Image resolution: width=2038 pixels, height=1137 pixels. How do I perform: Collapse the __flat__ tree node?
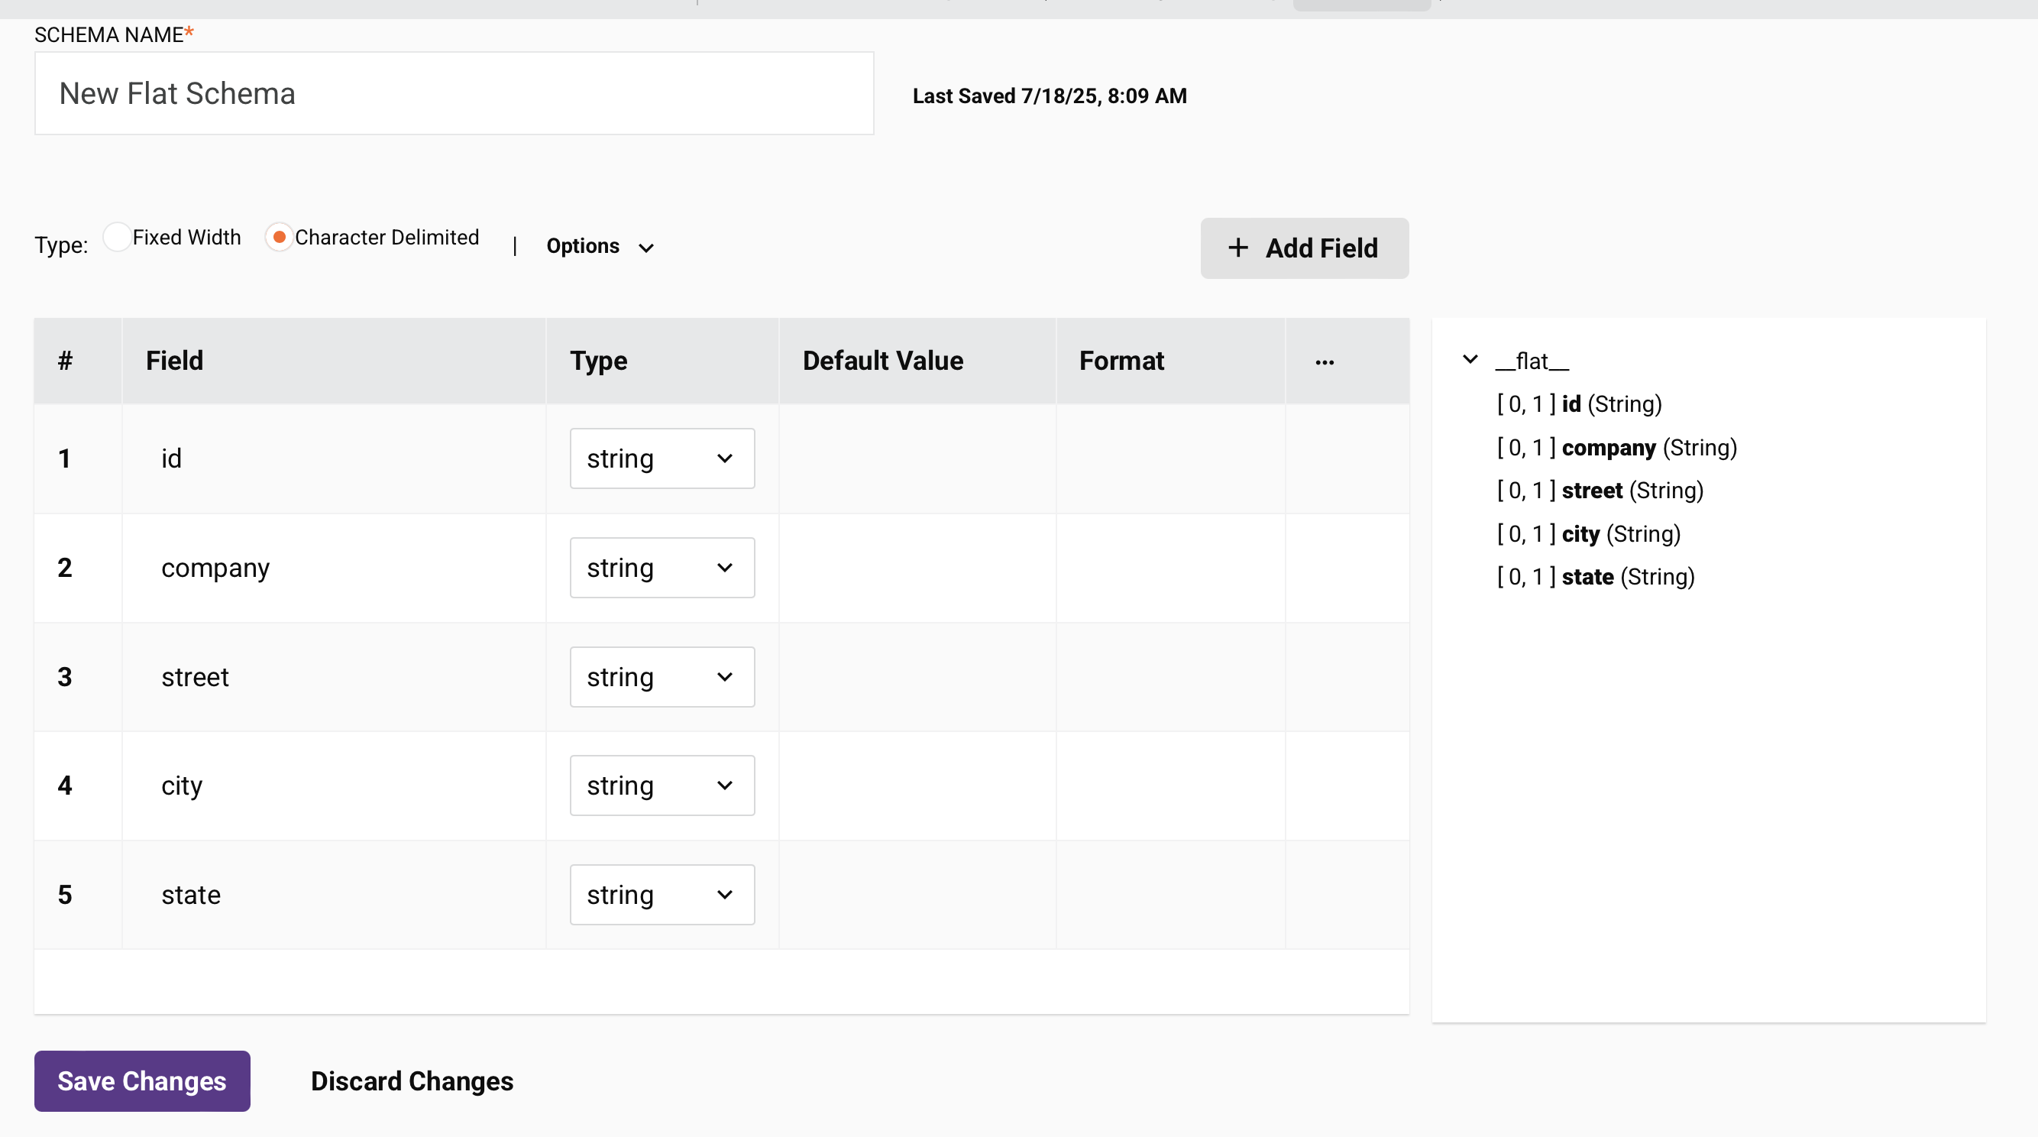(1470, 360)
